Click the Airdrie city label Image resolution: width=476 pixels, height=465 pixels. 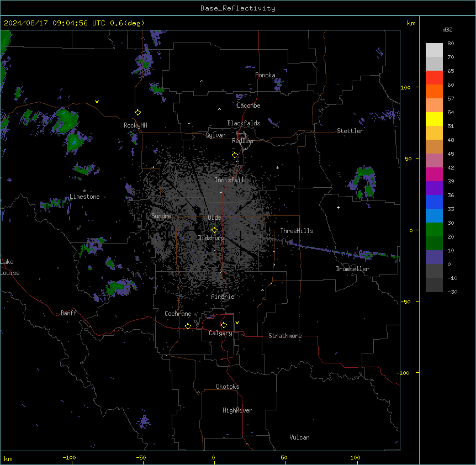[223, 297]
